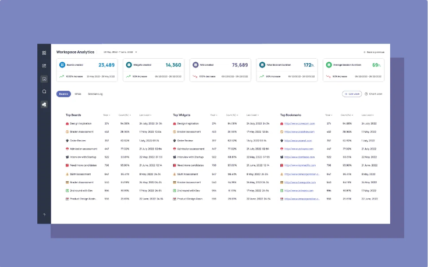Click the blue Boards created card icon
The width and height of the screenshot is (428, 267).
pyautogui.click(x=62, y=65)
